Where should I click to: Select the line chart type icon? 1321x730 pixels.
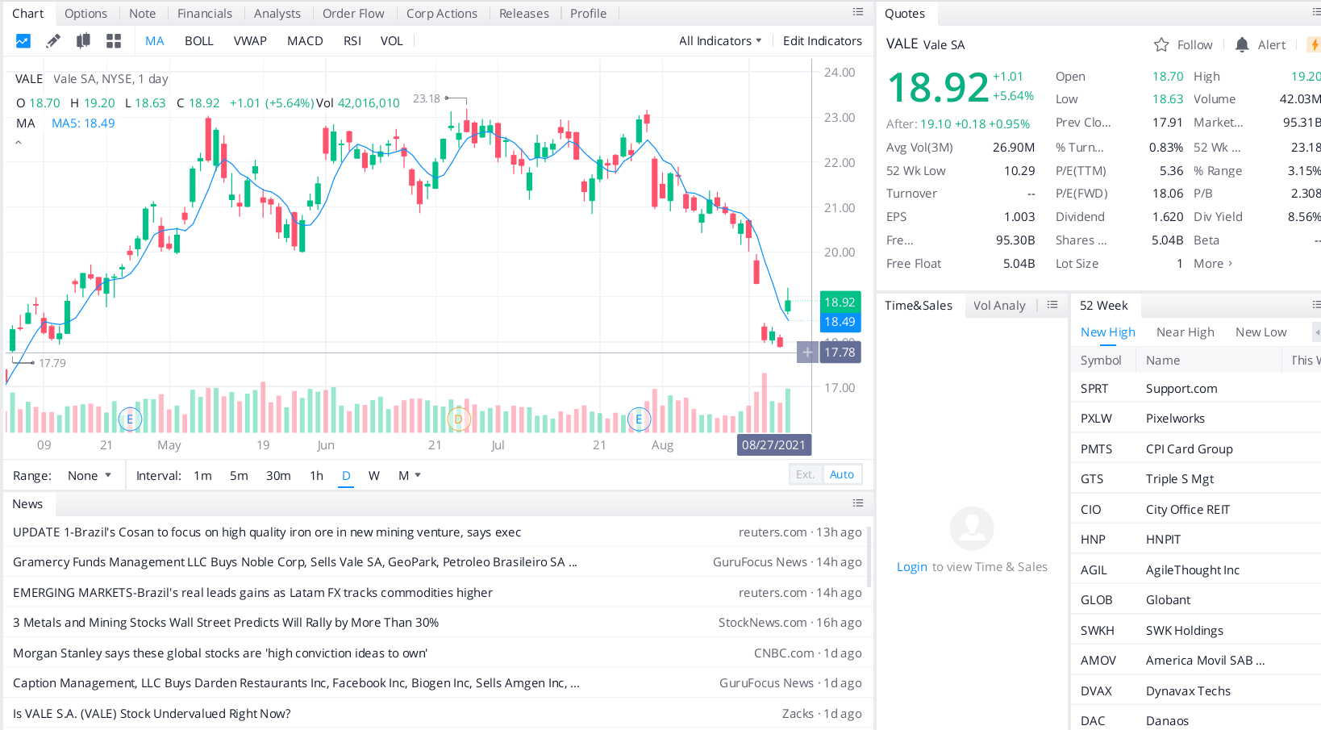(23, 41)
